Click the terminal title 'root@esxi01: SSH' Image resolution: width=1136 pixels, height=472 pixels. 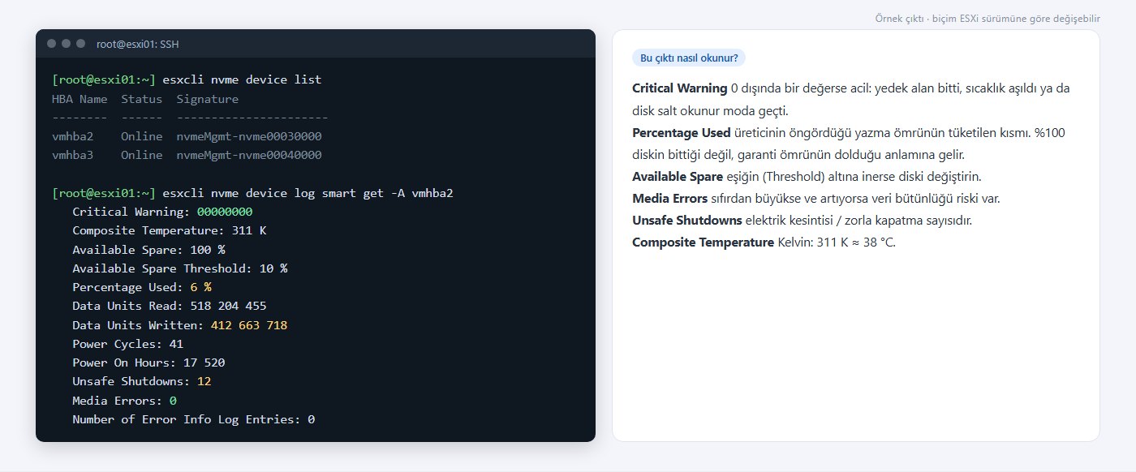coord(137,44)
